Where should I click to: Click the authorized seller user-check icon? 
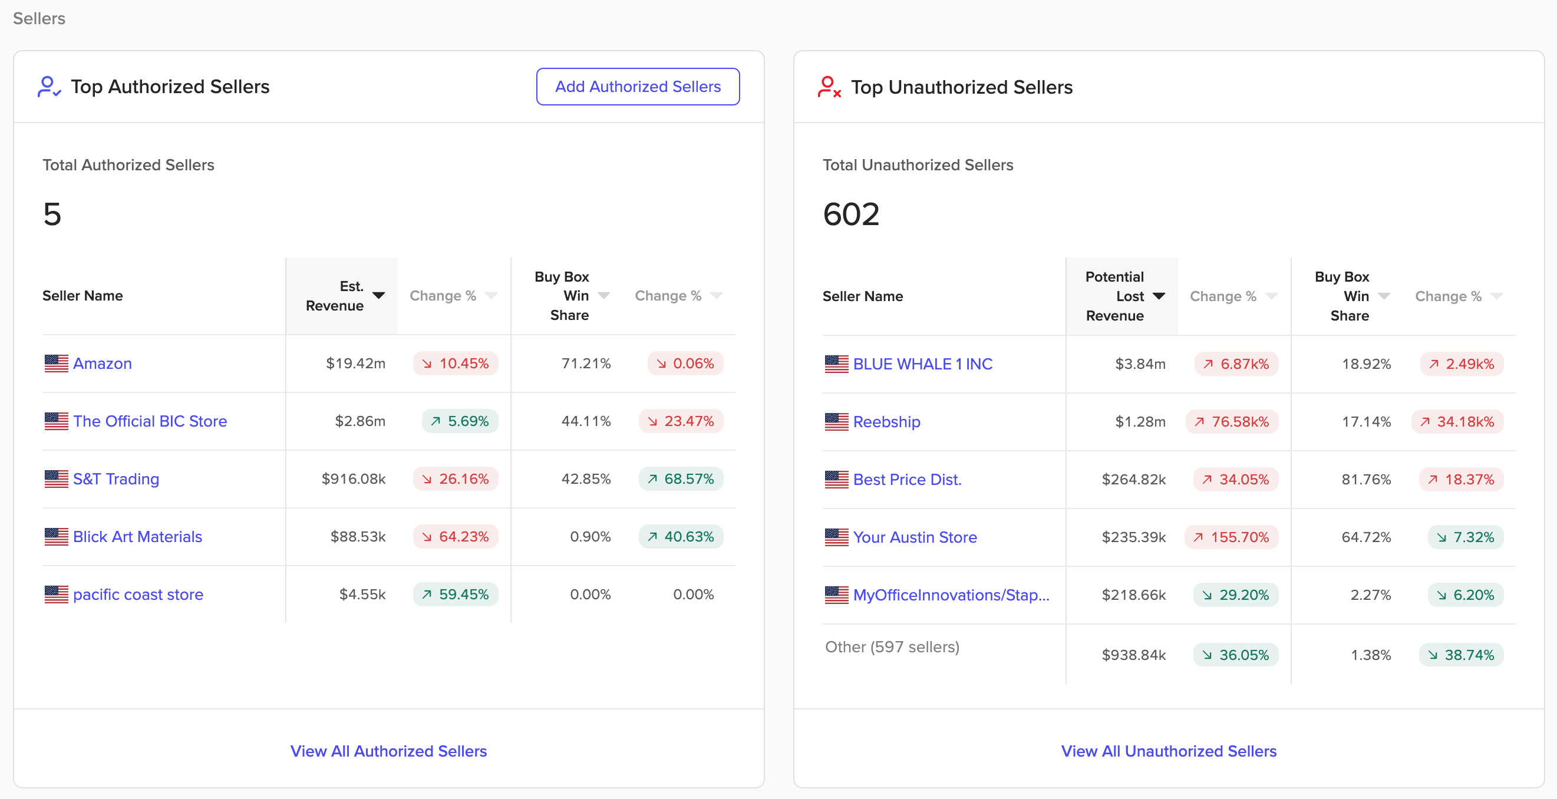click(49, 87)
